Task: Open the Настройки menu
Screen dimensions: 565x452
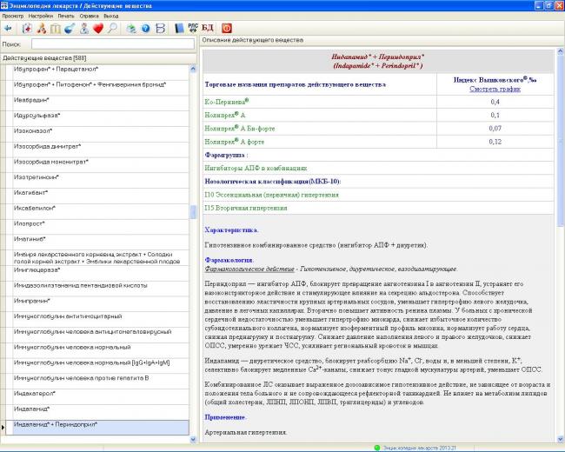Action: click(40, 17)
